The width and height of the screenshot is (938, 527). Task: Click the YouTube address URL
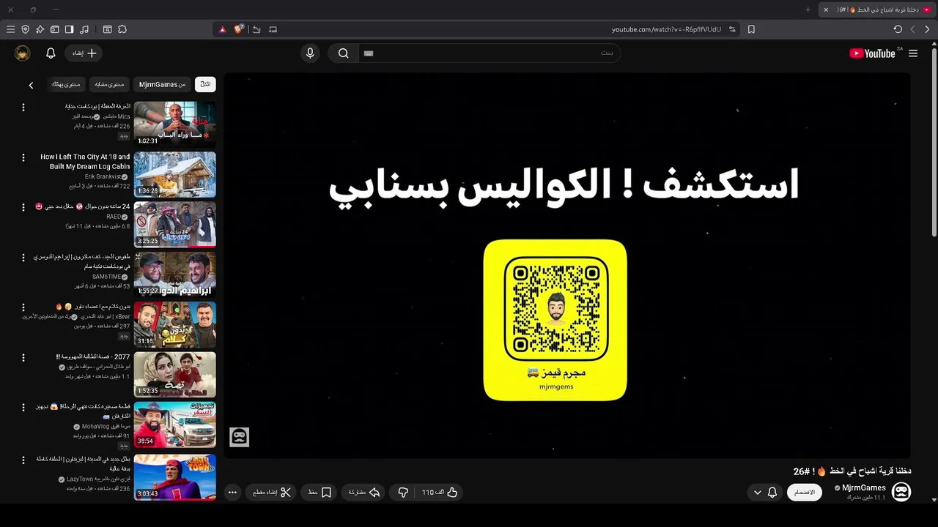666,29
